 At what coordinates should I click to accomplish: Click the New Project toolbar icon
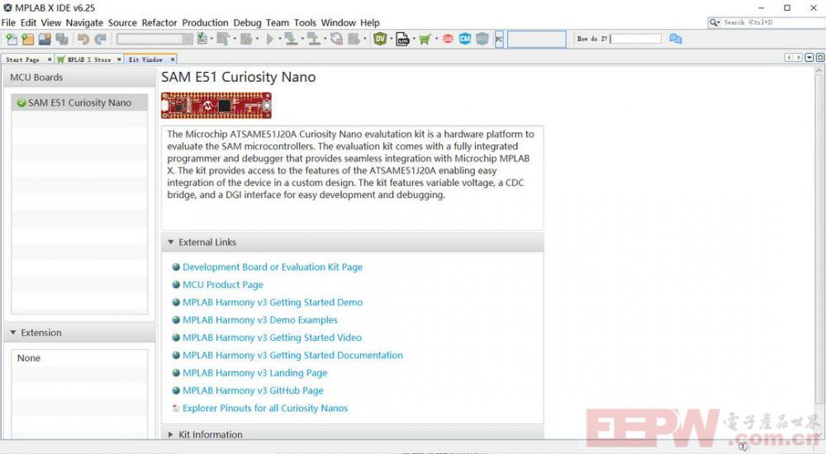tap(28, 39)
